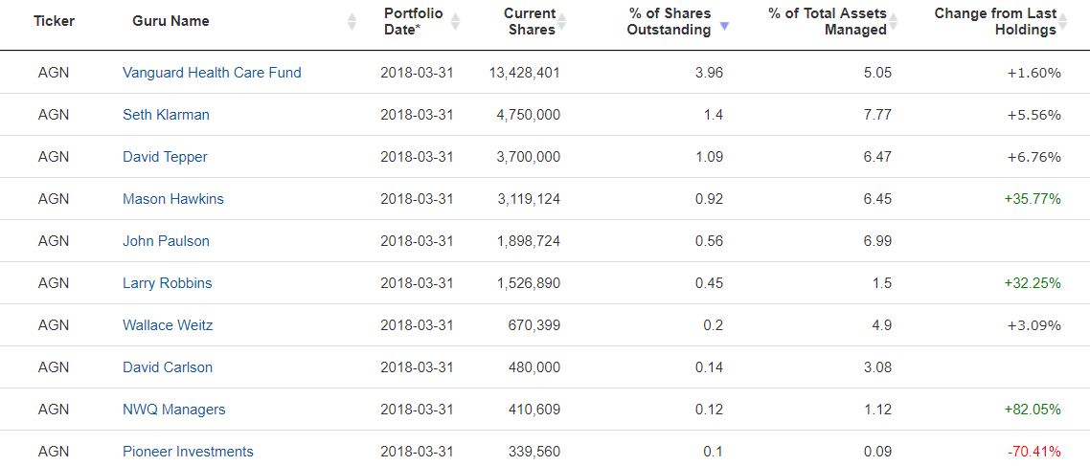Select total assets value 3.08
The image size is (1090, 466).
(x=877, y=367)
